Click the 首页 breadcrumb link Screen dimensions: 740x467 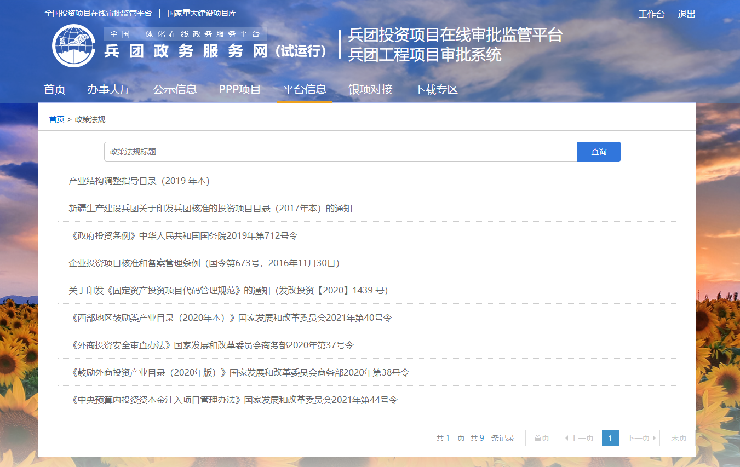pyautogui.click(x=56, y=119)
